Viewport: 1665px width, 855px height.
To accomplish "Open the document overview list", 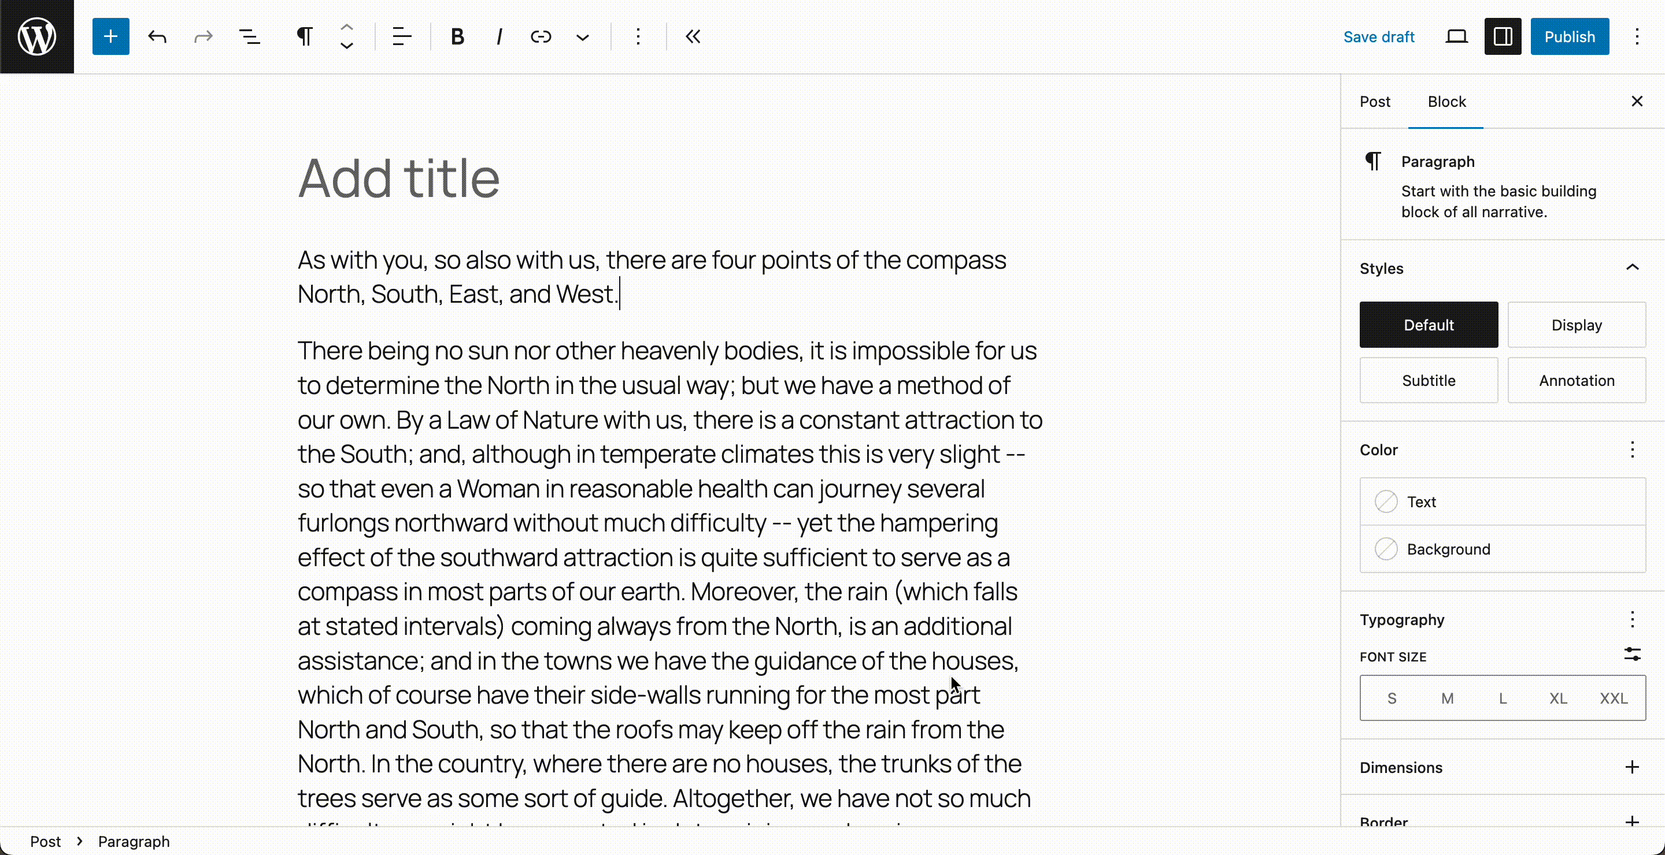I will pos(250,37).
